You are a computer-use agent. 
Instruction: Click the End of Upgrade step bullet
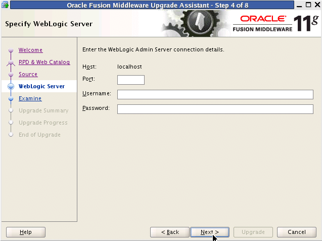click(11, 135)
